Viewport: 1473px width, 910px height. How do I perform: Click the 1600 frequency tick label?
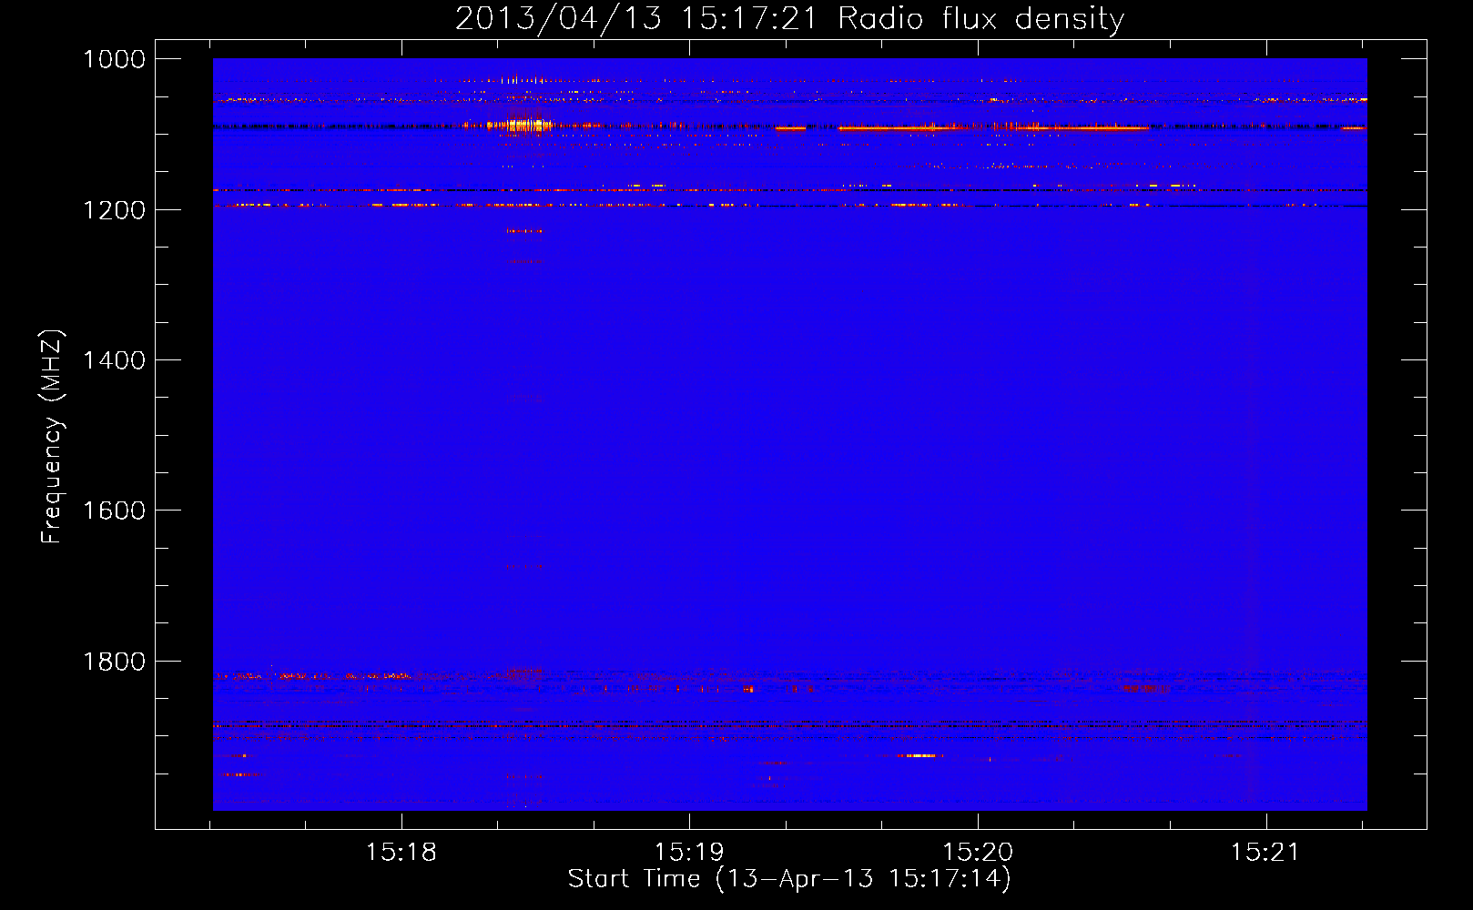coord(114,511)
